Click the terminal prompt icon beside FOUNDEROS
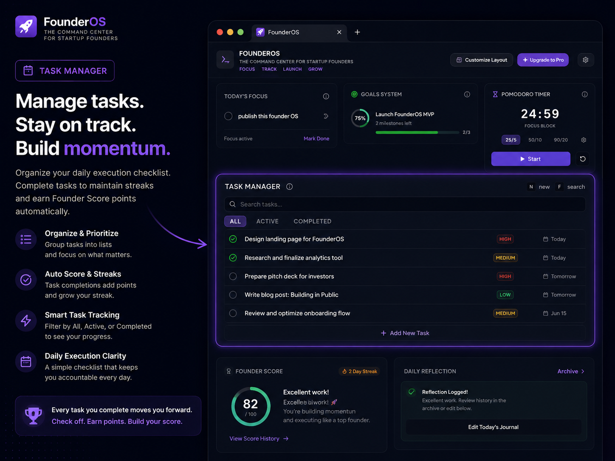Screen dimensions: 615x461 [x=226, y=60]
